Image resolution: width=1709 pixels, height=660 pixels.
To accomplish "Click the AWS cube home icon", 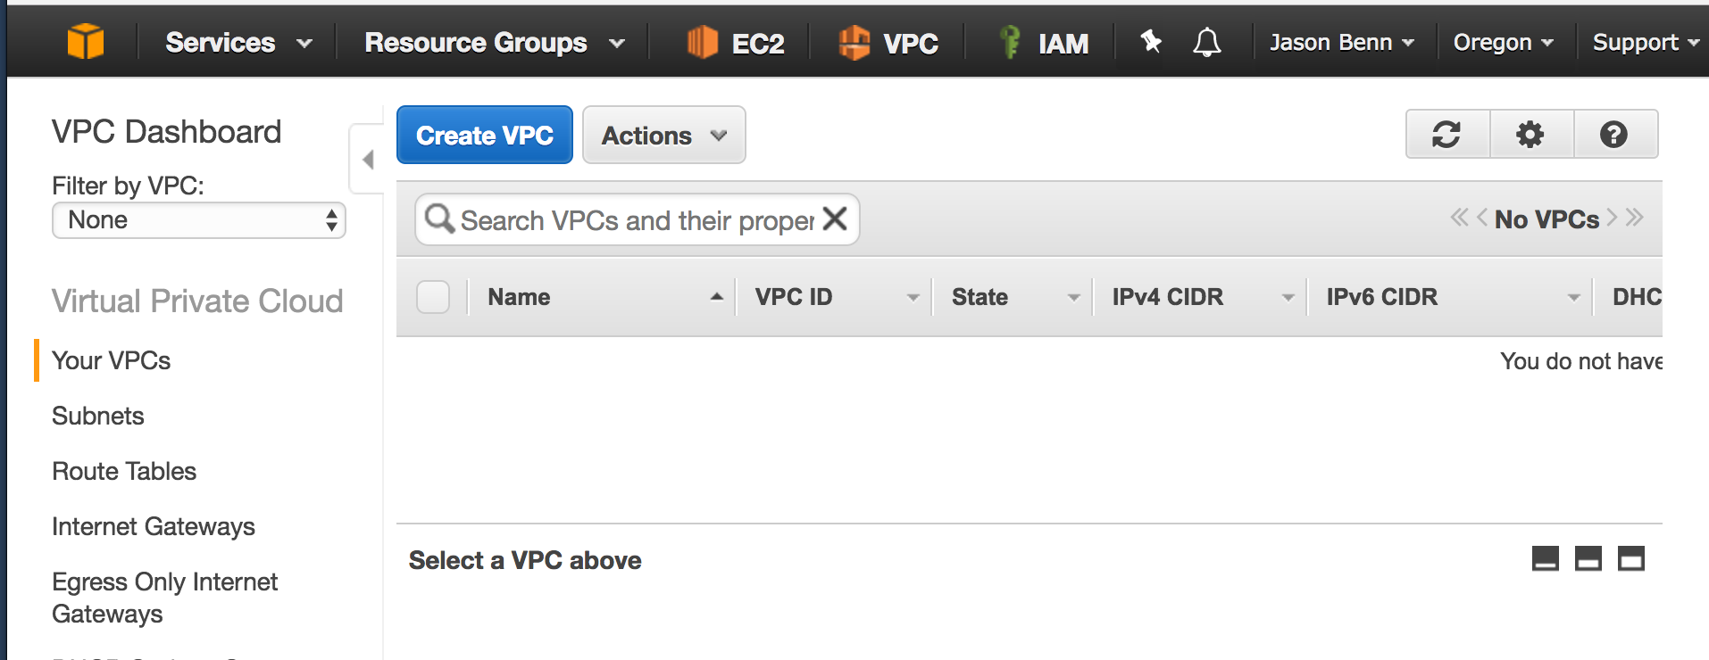I will (86, 42).
